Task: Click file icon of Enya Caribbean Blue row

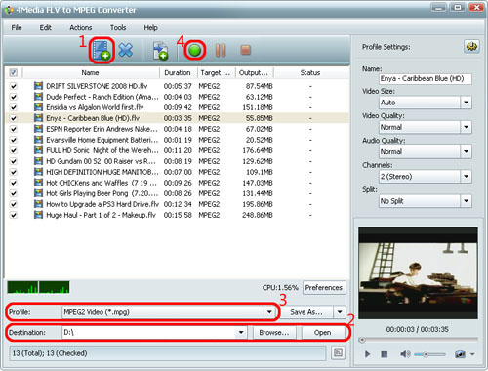Action: tap(38, 118)
